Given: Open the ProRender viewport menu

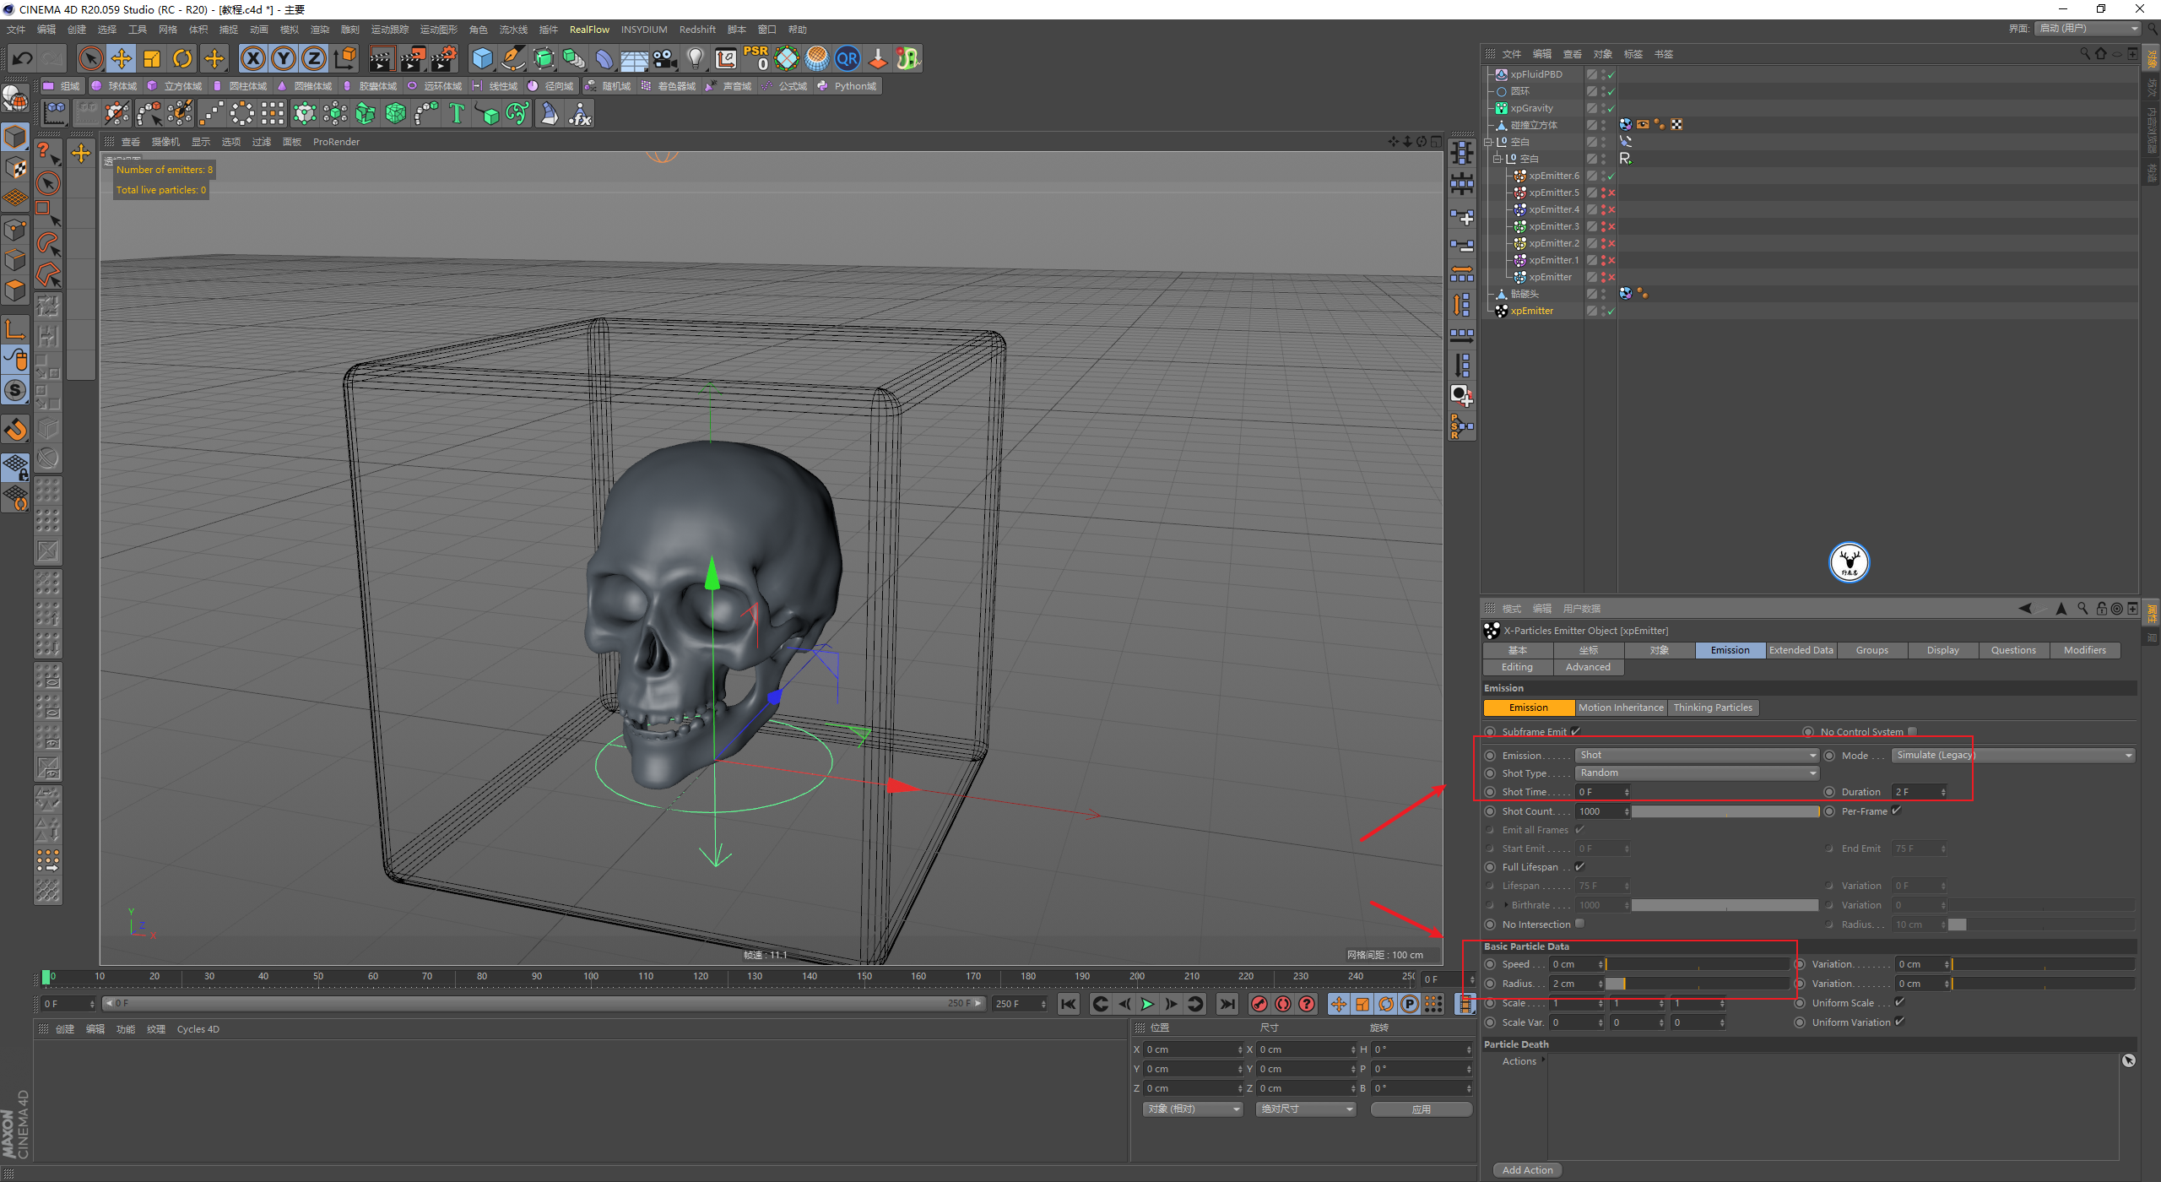Looking at the screenshot, I should coord(336,142).
